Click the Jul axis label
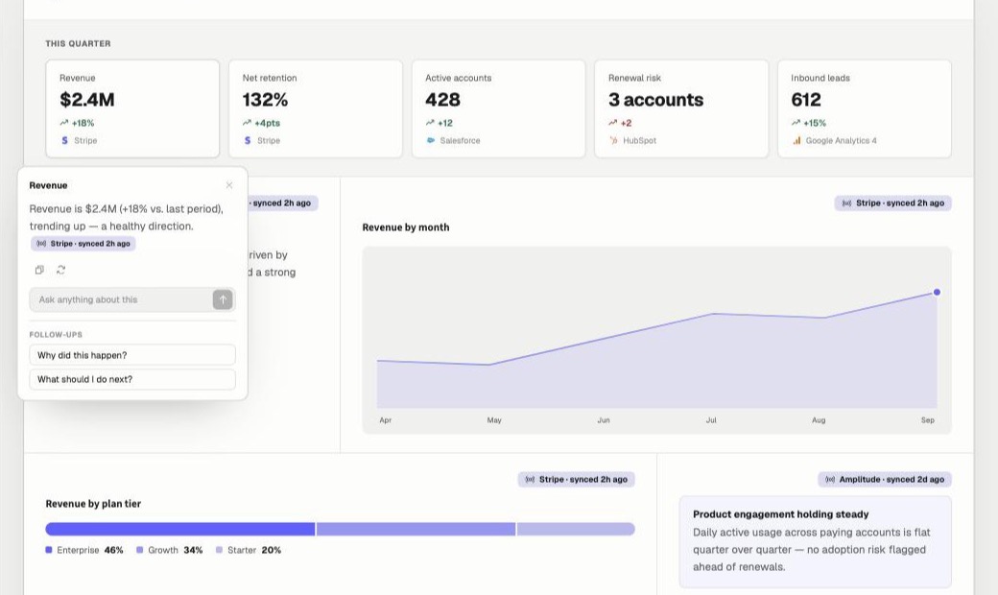Image resolution: width=998 pixels, height=595 pixels. pyautogui.click(x=711, y=420)
